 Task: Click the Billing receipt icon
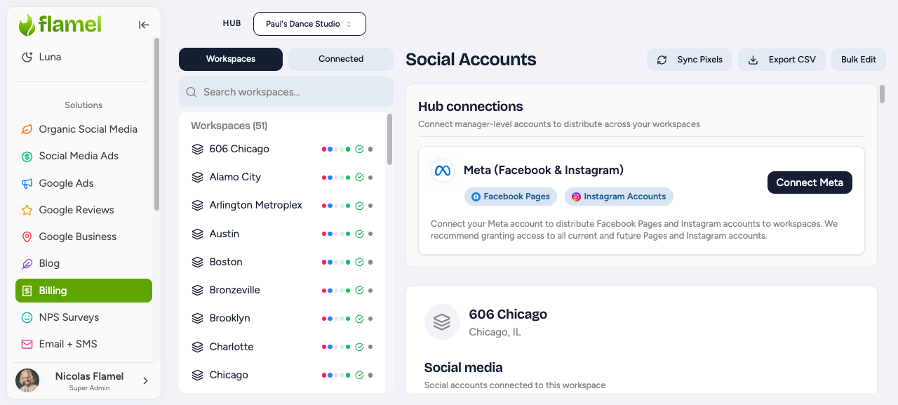pos(27,291)
